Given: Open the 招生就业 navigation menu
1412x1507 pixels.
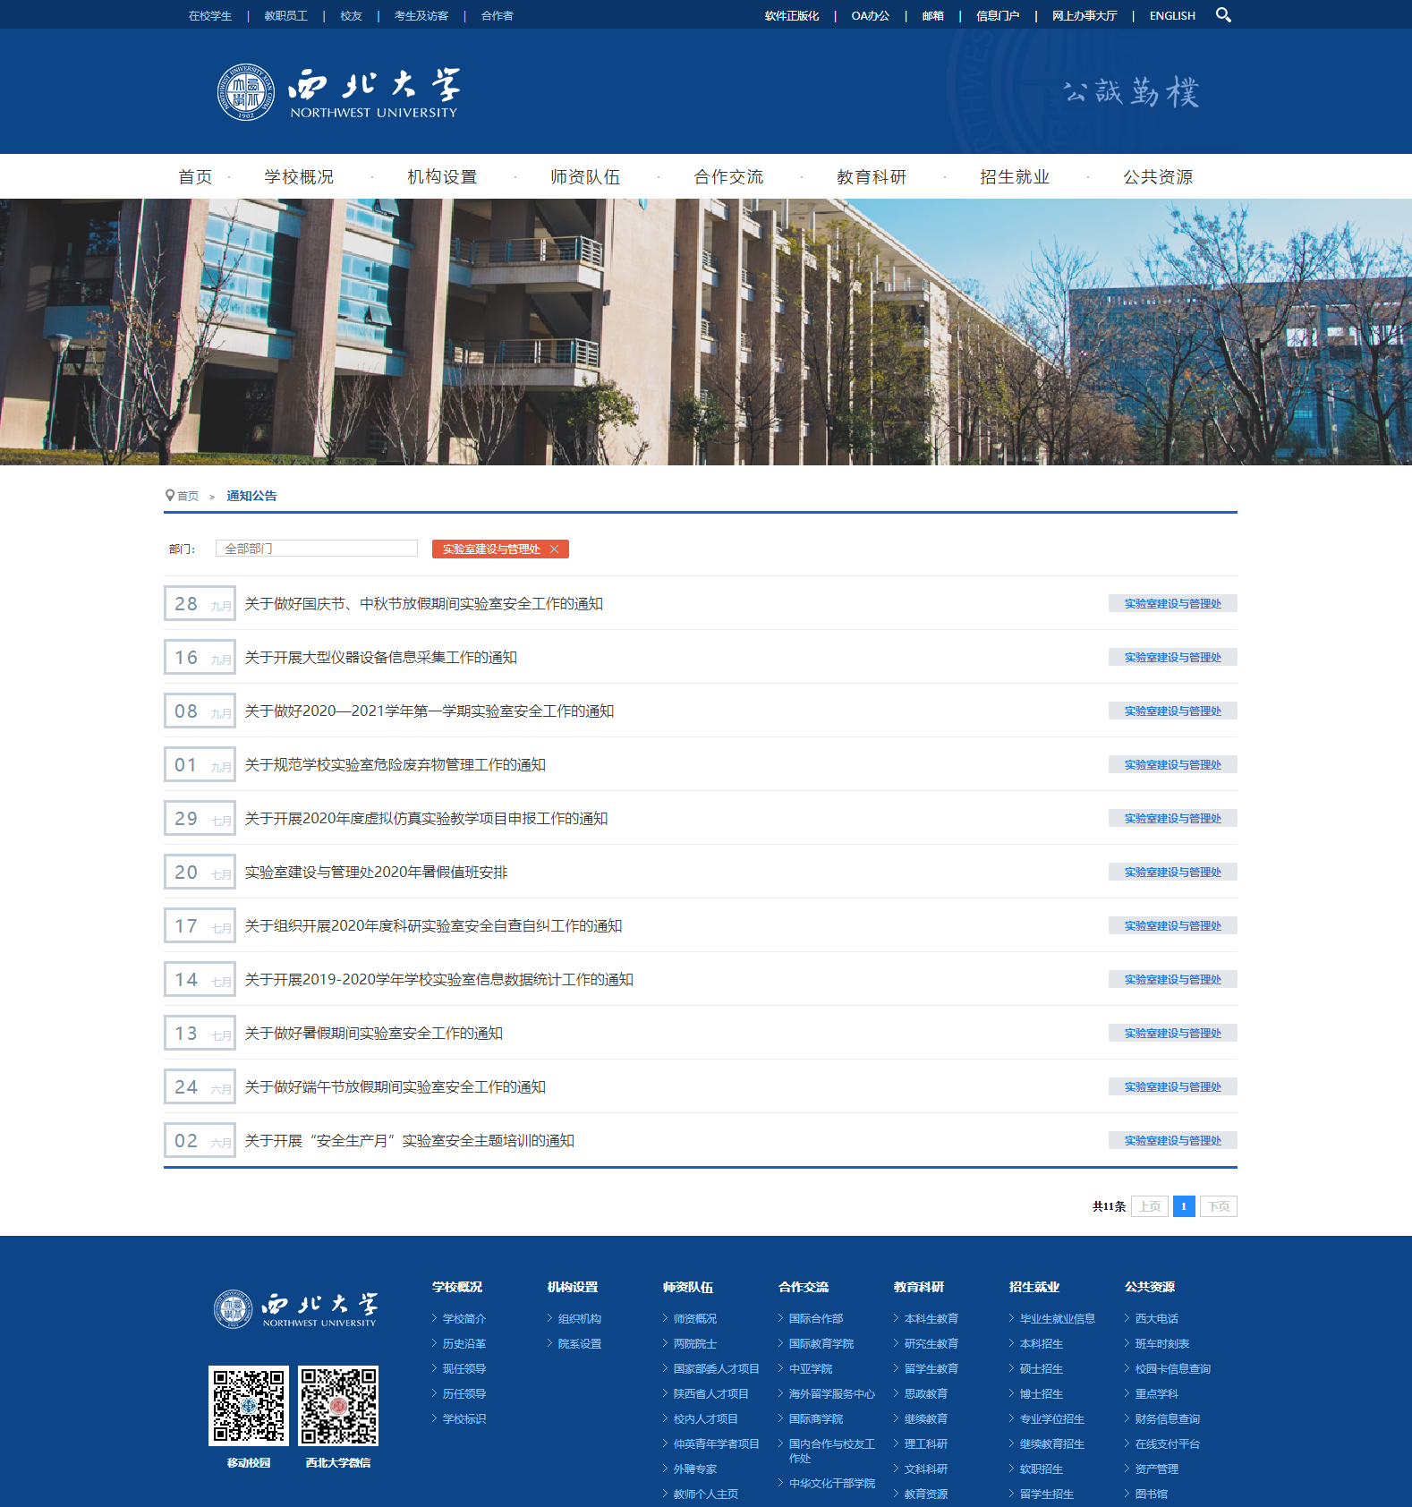Looking at the screenshot, I should (1015, 177).
